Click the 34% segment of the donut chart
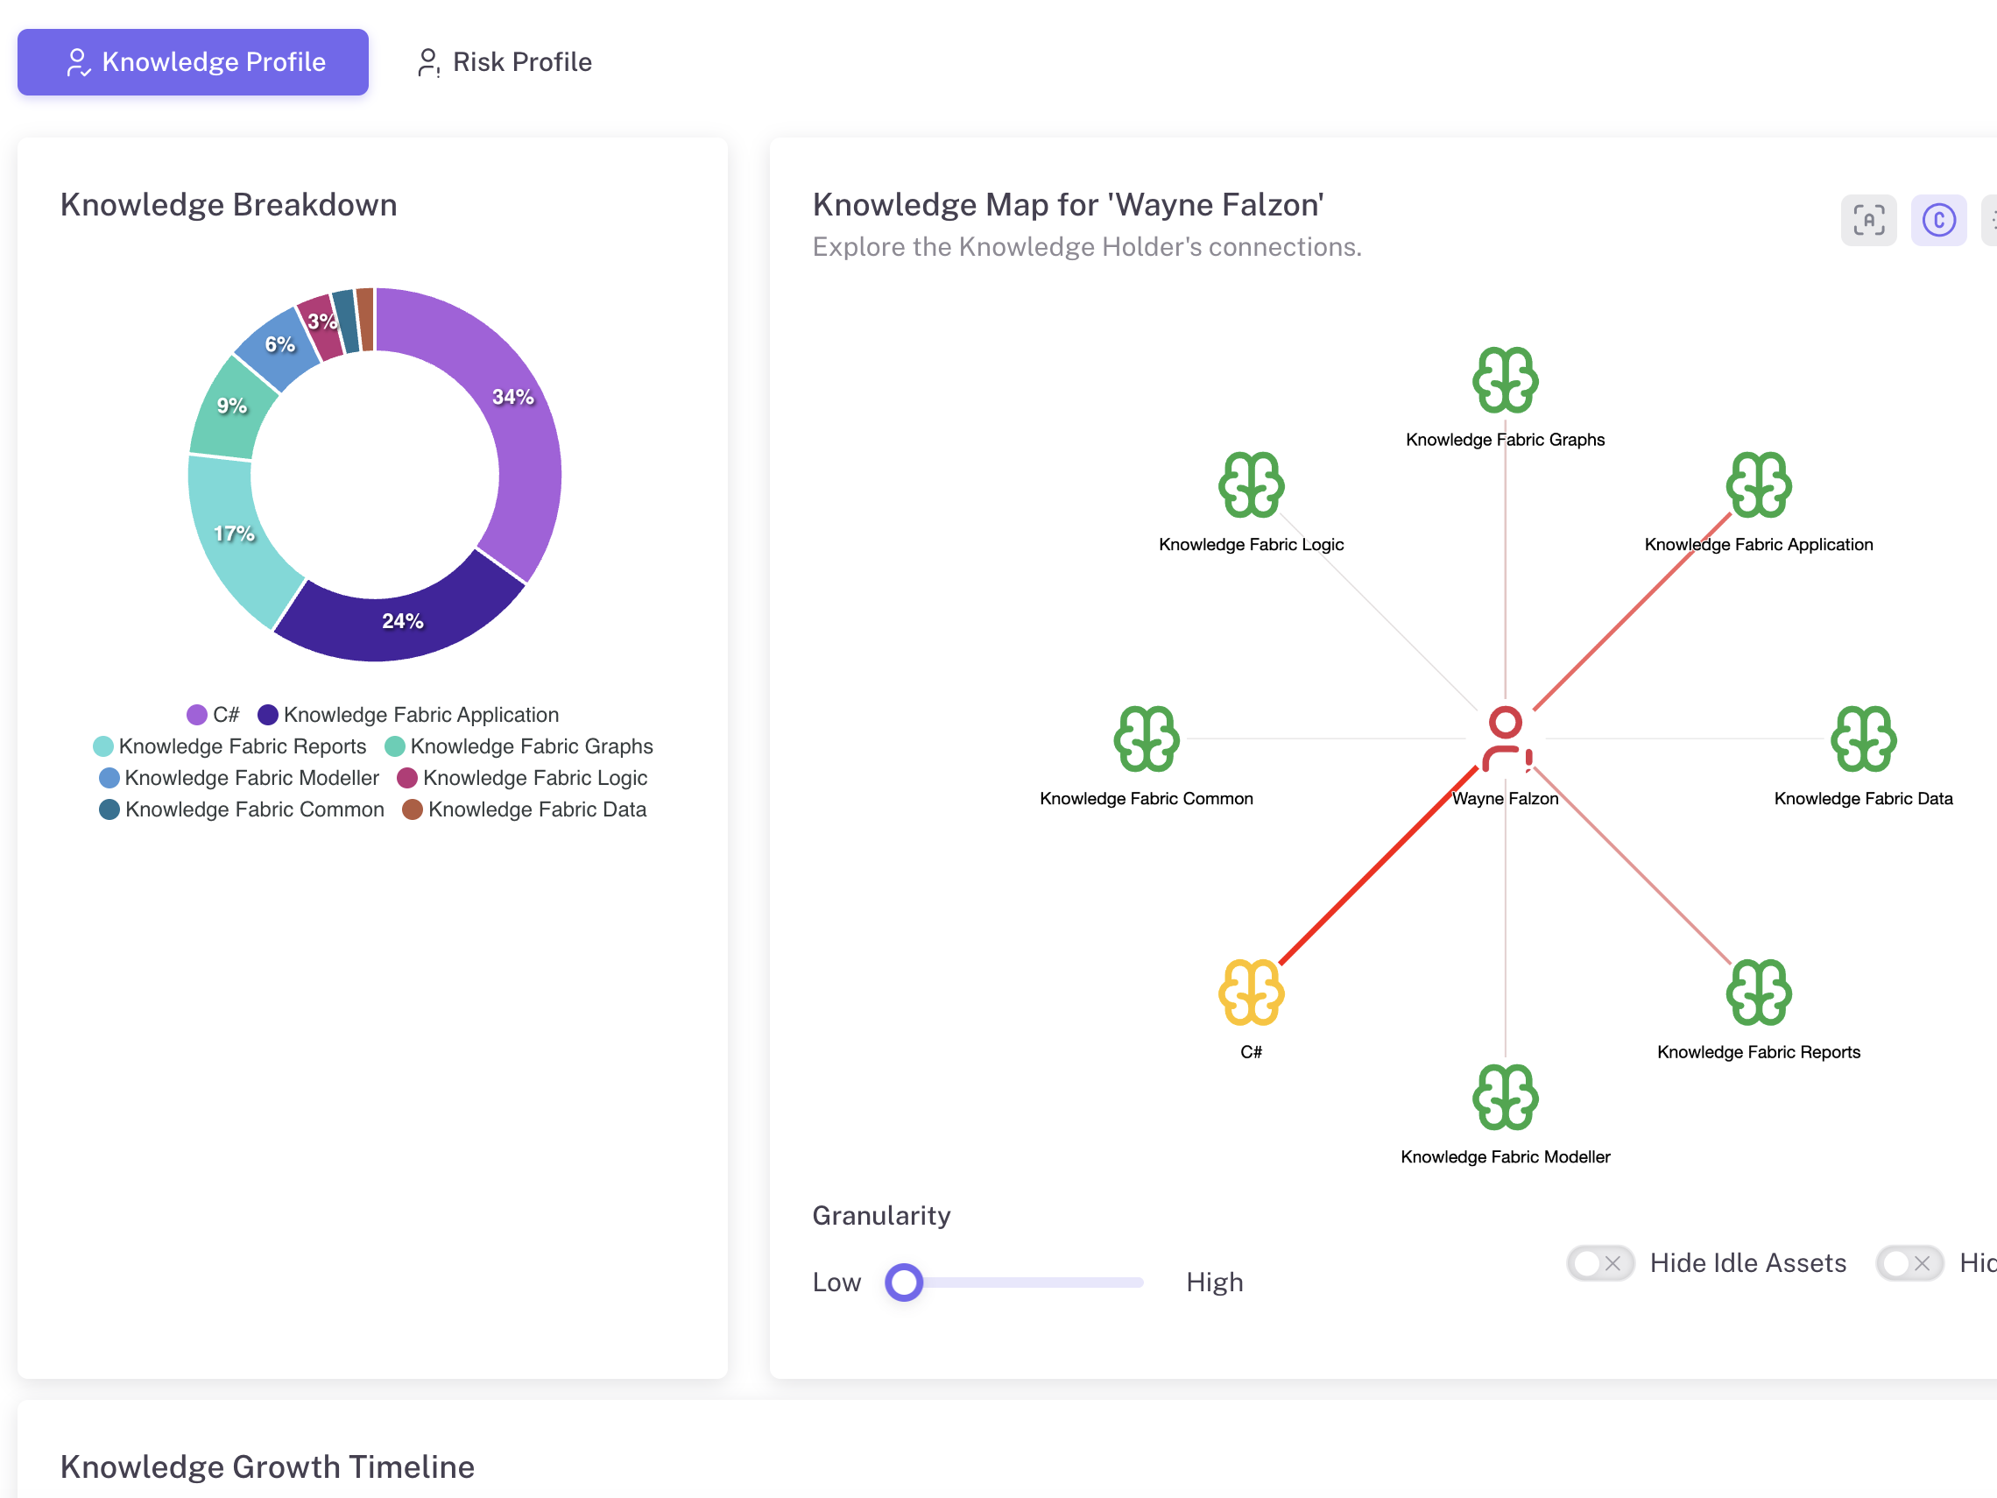 pos(512,398)
